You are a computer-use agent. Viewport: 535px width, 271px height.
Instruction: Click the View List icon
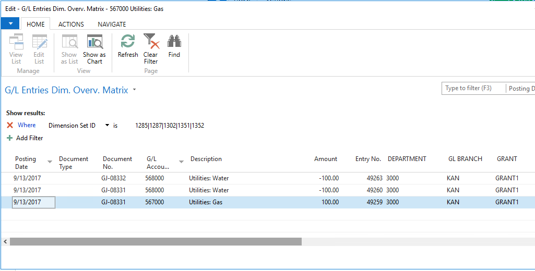[x=16, y=42]
